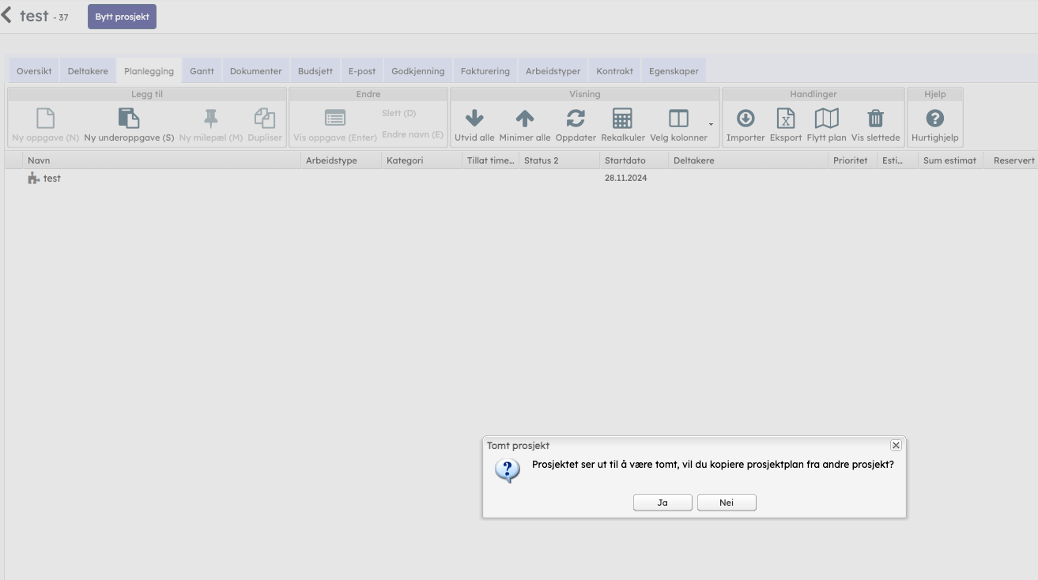The height and width of the screenshot is (580, 1038).
Task: Click the Importer download icon
Action: coord(745,119)
